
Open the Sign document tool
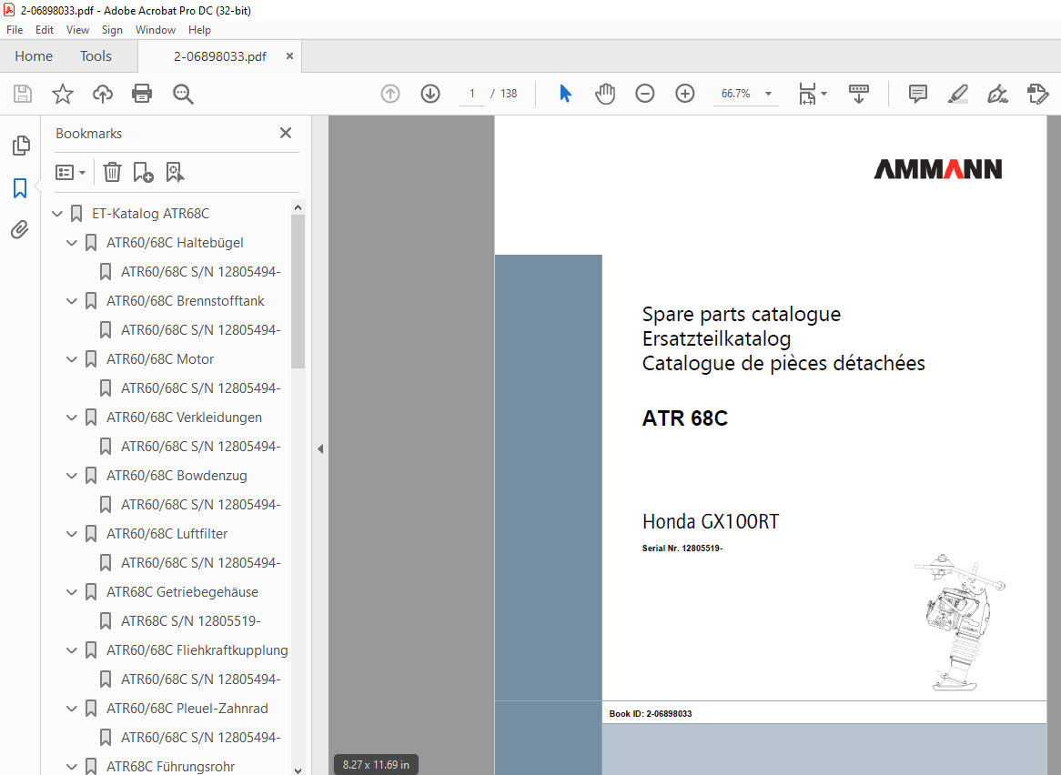point(997,94)
